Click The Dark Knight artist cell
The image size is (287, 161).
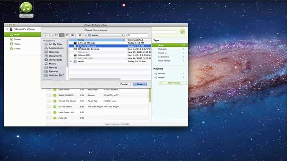(95, 107)
